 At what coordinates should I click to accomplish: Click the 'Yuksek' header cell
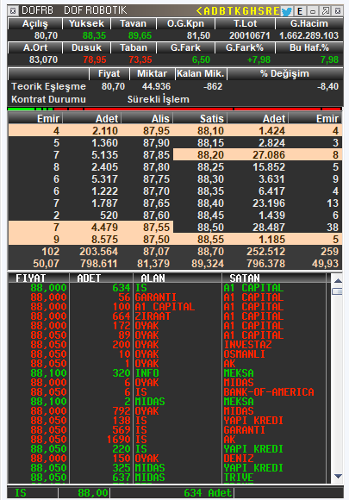(x=86, y=23)
